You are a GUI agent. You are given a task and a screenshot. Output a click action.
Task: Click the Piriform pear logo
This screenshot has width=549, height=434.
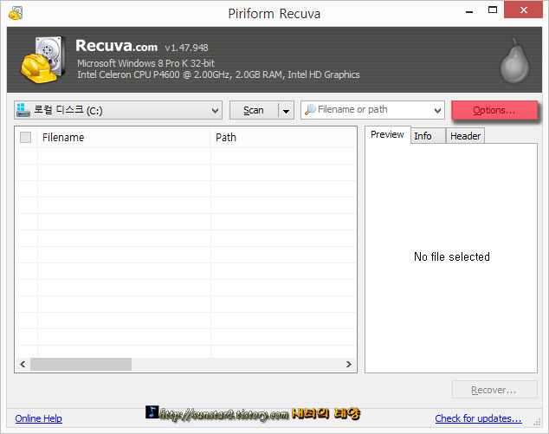[x=514, y=61]
